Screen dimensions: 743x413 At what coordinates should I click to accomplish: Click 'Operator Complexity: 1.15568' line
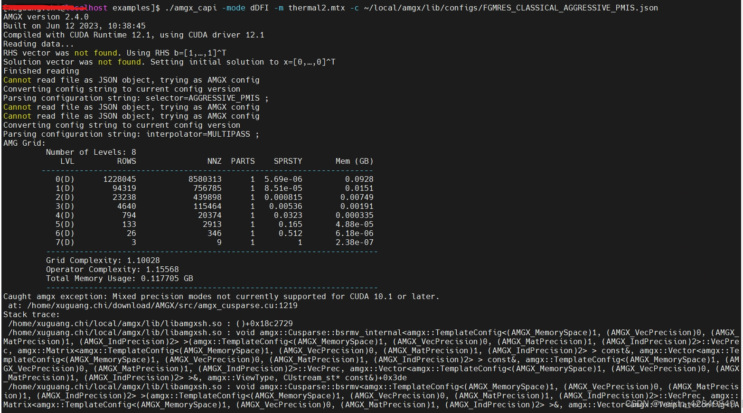[x=113, y=270]
